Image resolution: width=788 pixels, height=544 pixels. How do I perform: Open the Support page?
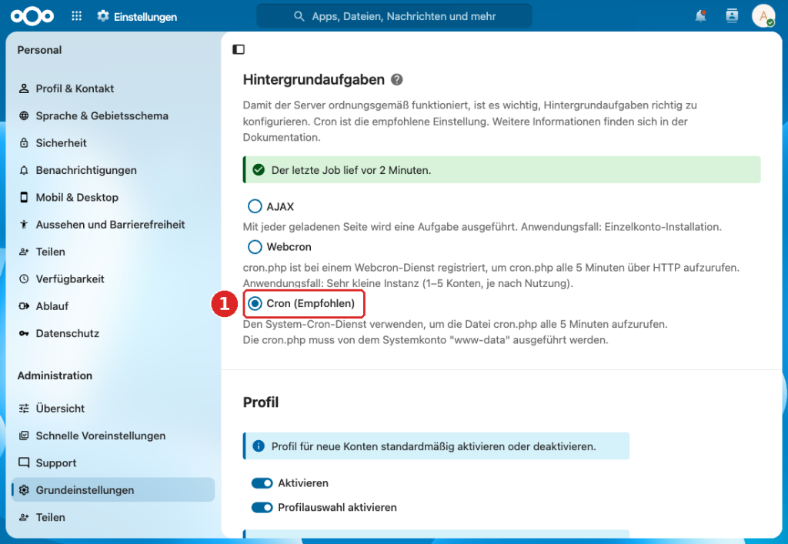coord(114,462)
